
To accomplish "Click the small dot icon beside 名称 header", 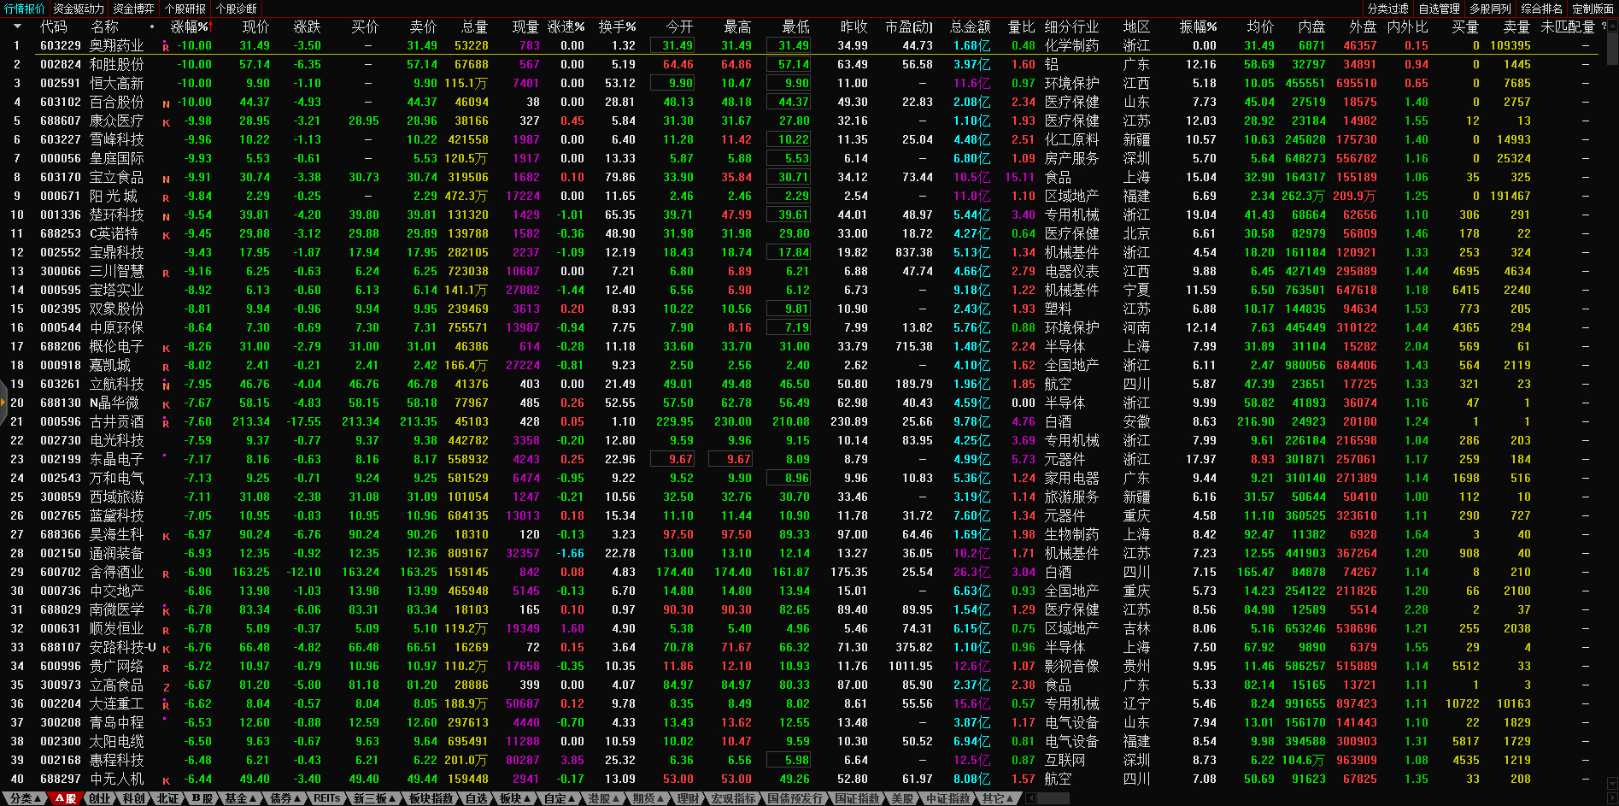I will click(x=152, y=27).
